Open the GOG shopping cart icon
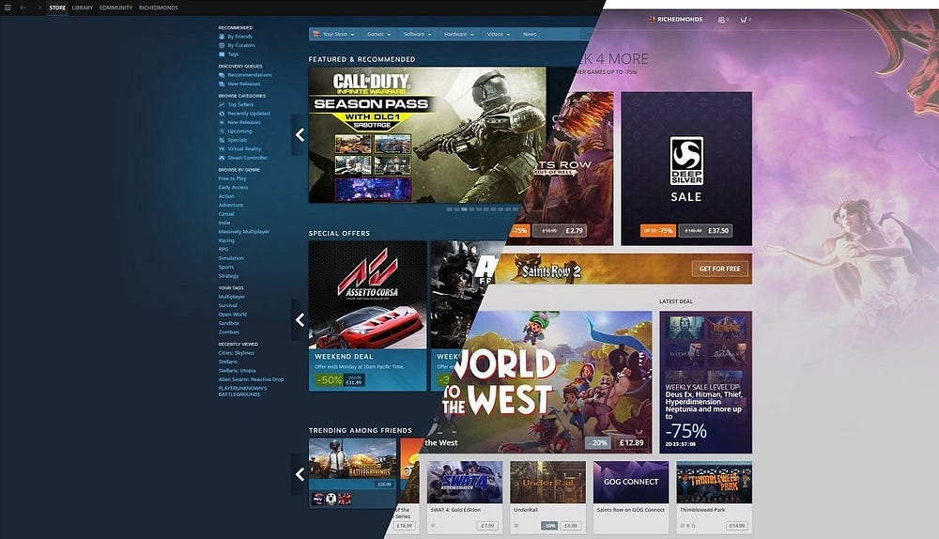Screen dimensions: 939x539 coord(743,20)
